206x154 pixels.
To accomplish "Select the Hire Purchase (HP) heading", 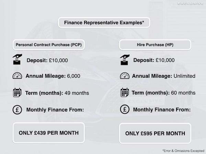I will click(155, 45).
